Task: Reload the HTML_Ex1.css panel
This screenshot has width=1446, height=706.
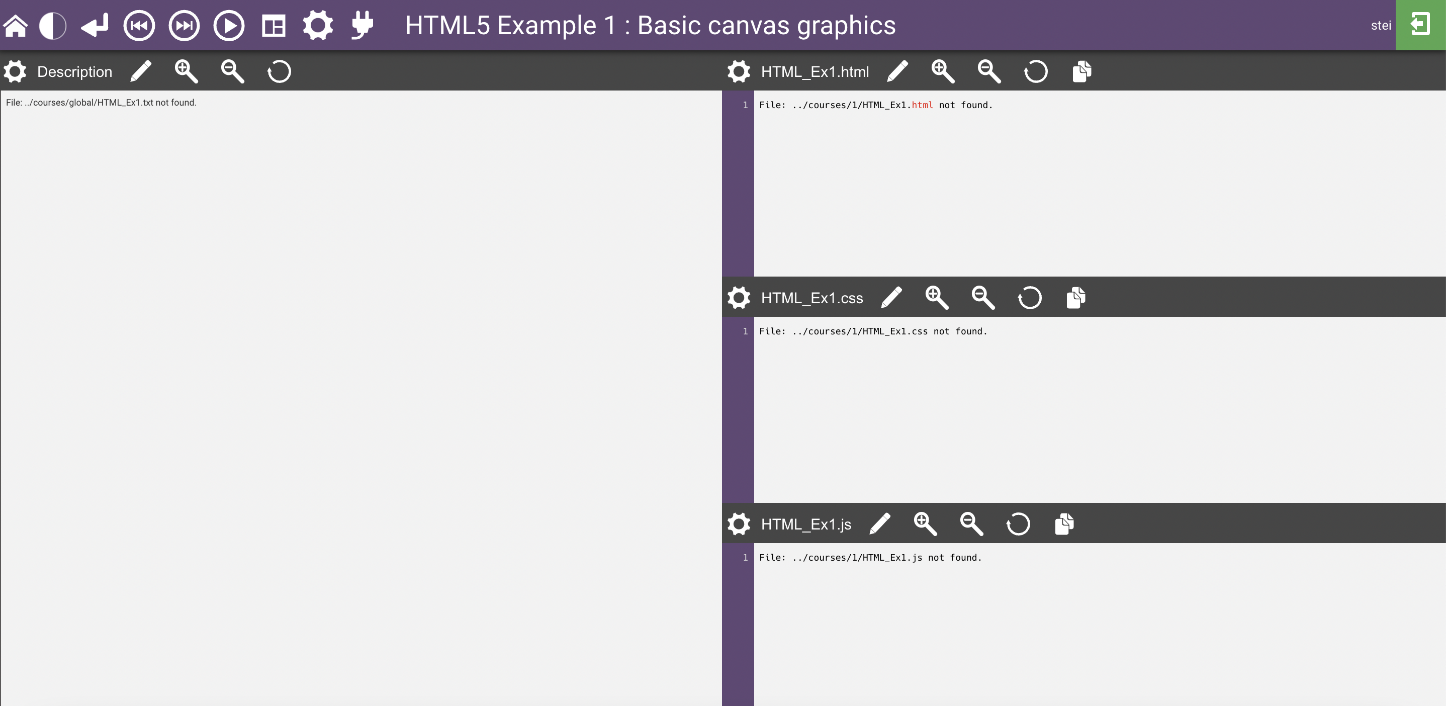Action: [1030, 298]
